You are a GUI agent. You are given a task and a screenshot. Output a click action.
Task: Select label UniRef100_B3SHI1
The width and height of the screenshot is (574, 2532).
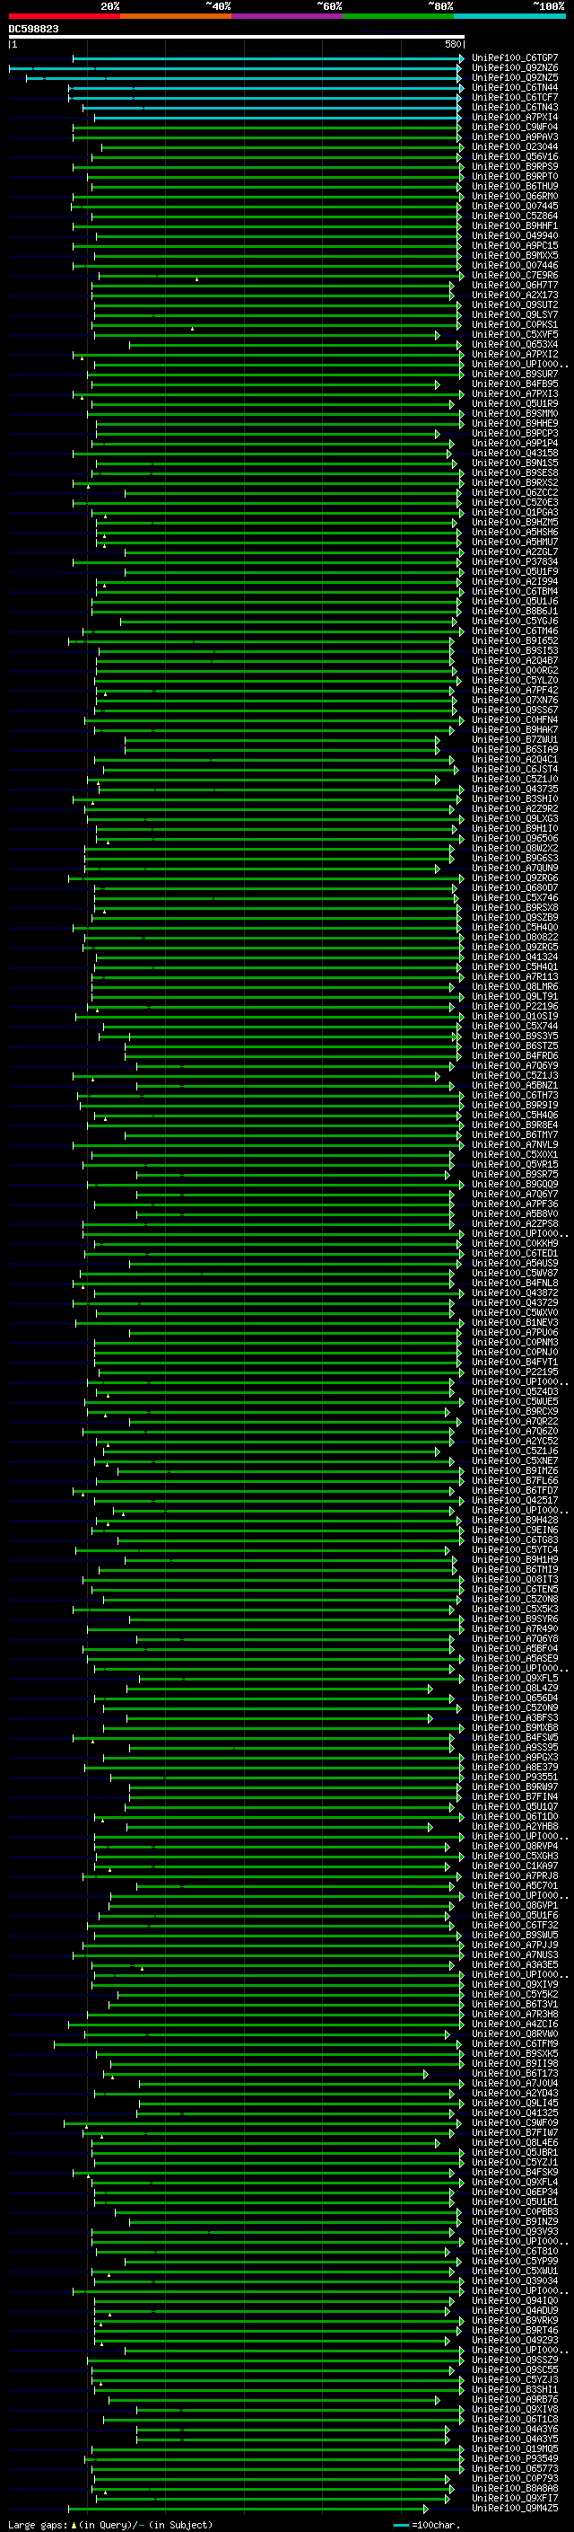click(x=515, y=2389)
